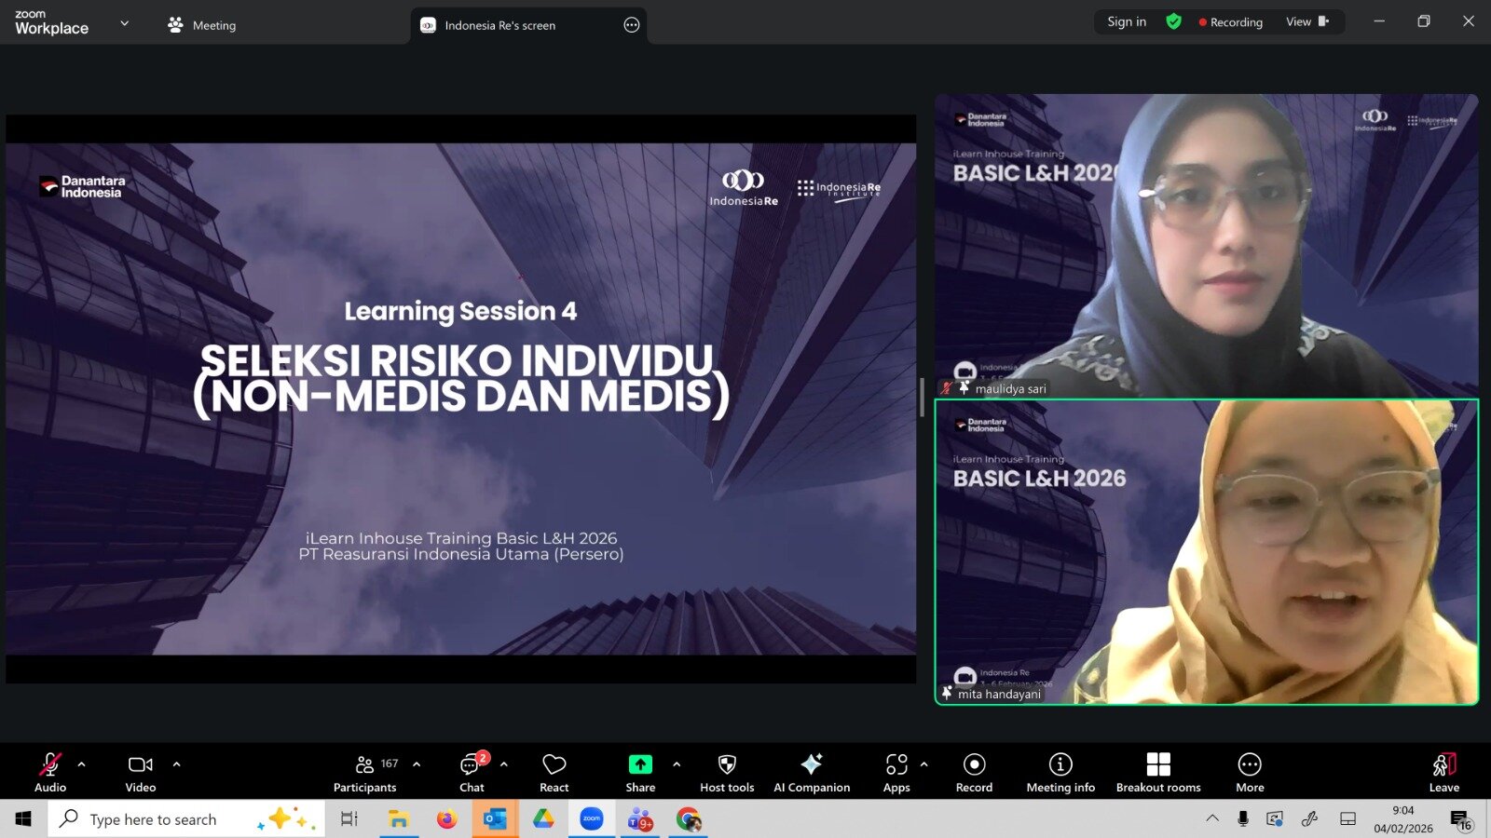
Task: Expand audio options arrow
Action: pyautogui.click(x=82, y=764)
